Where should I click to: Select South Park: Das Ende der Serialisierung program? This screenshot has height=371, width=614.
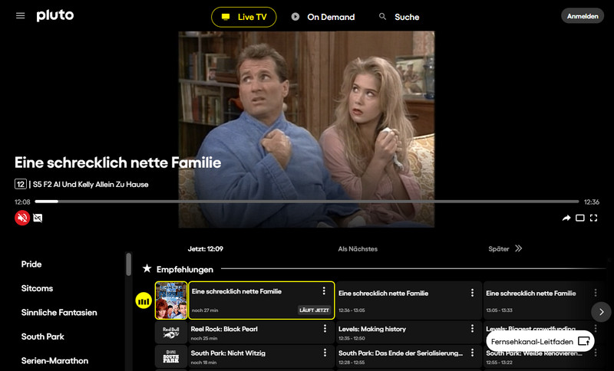pos(409,356)
